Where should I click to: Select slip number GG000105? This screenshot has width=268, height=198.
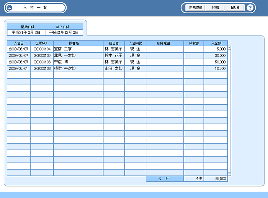42,56
